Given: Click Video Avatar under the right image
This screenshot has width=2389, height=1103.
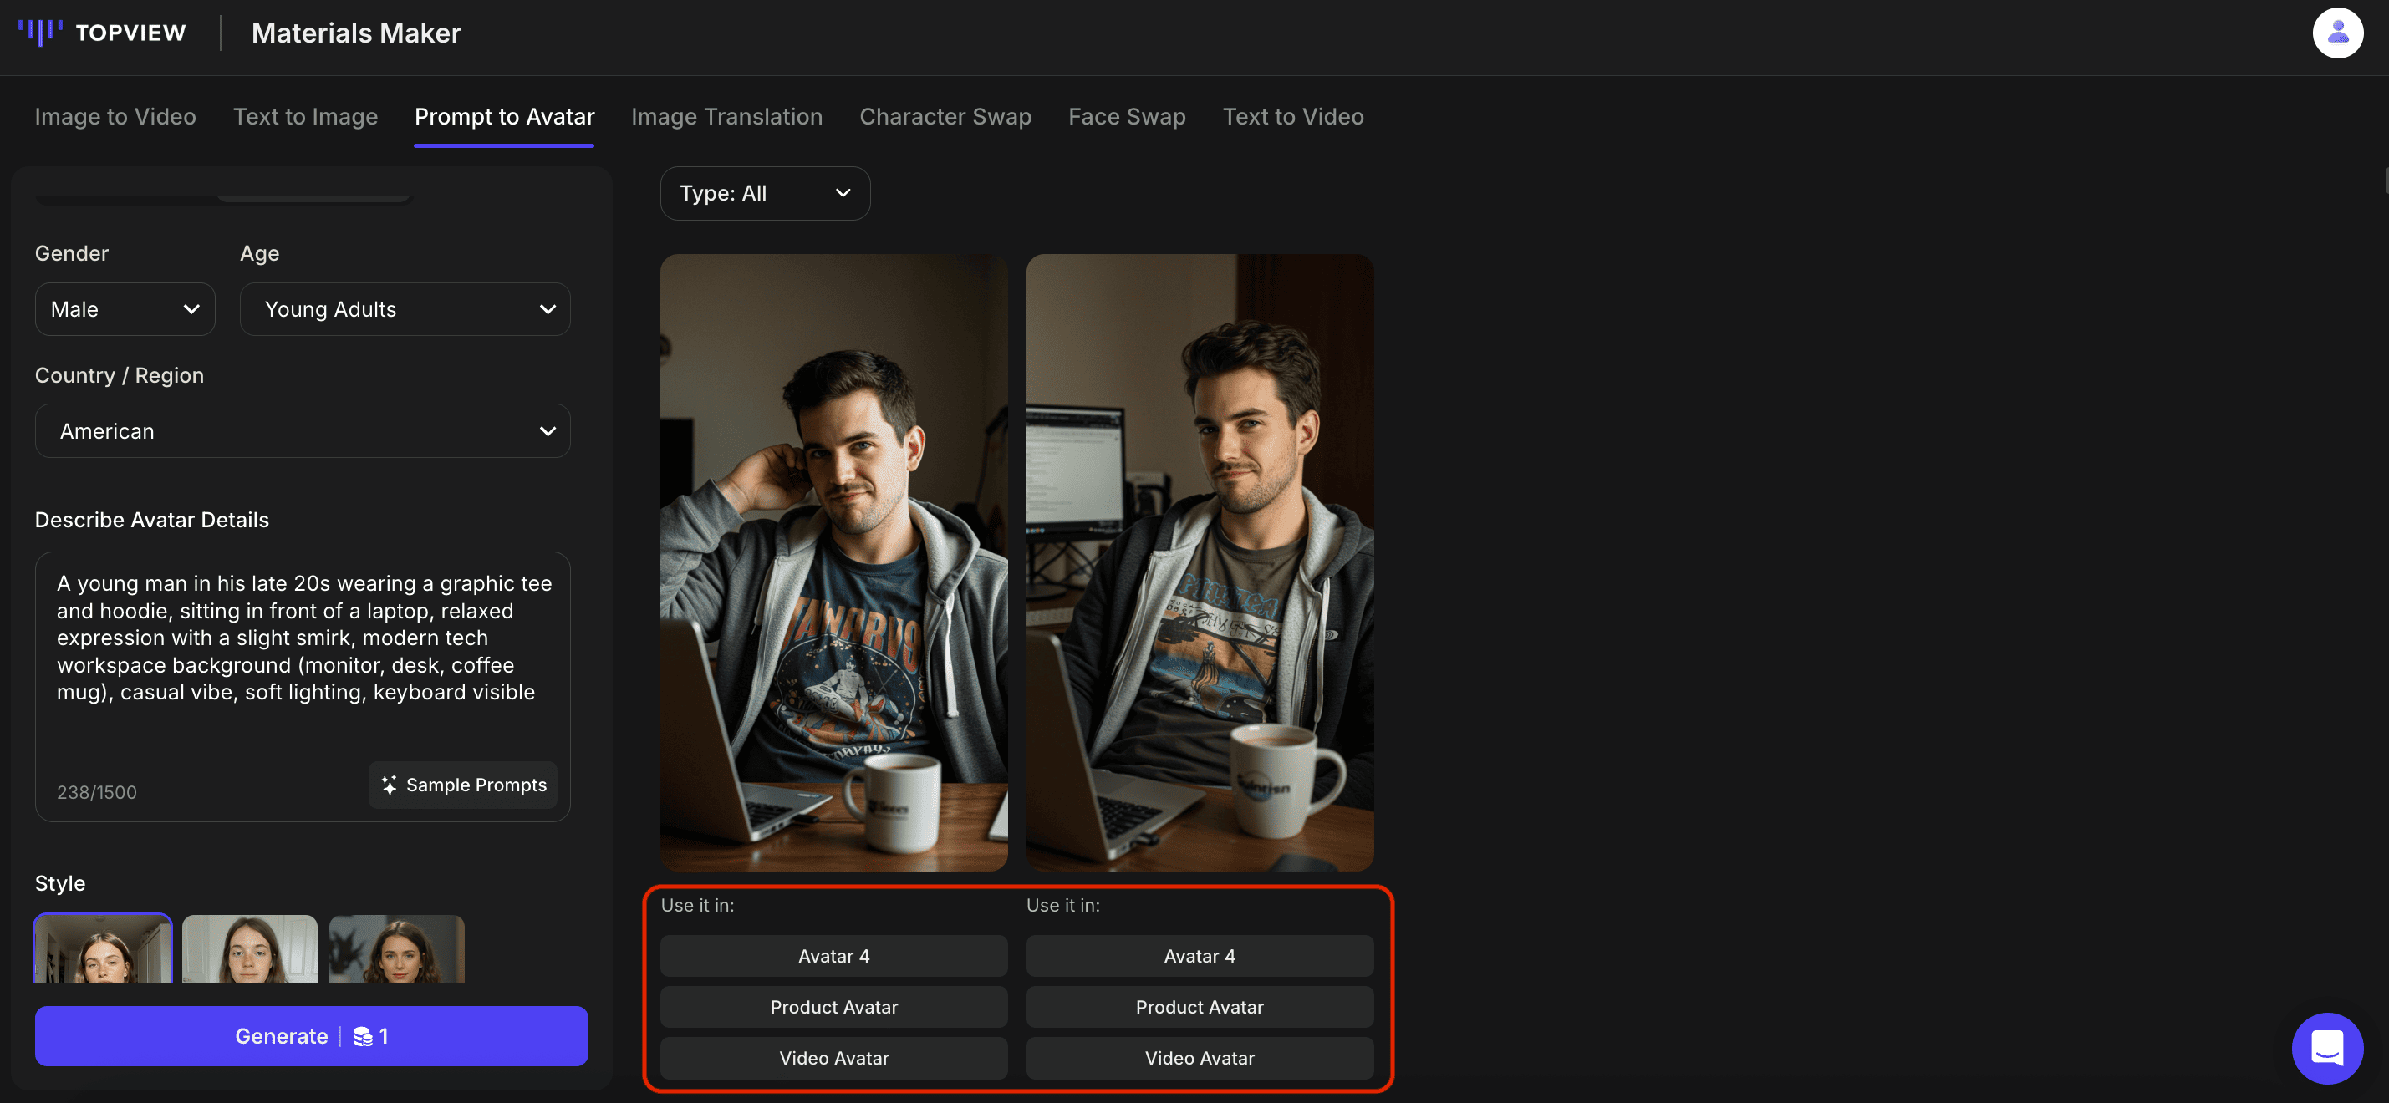Looking at the screenshot, I should [1200, 1058].
